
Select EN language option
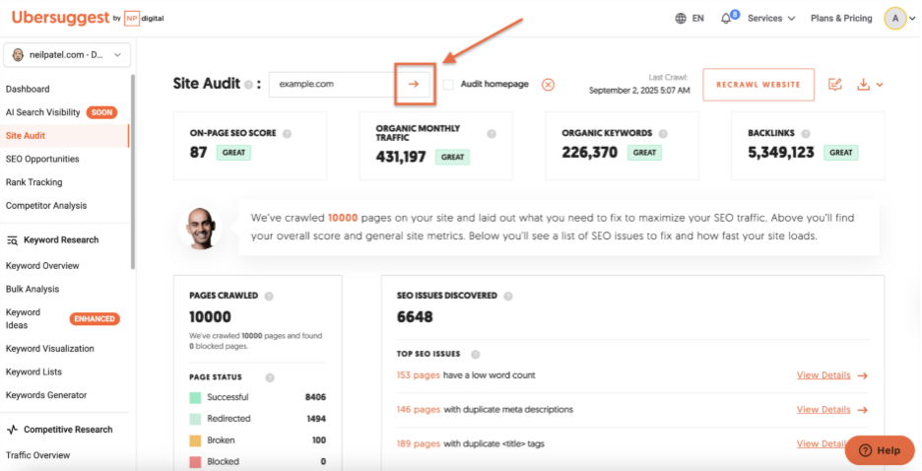point(698,18)
